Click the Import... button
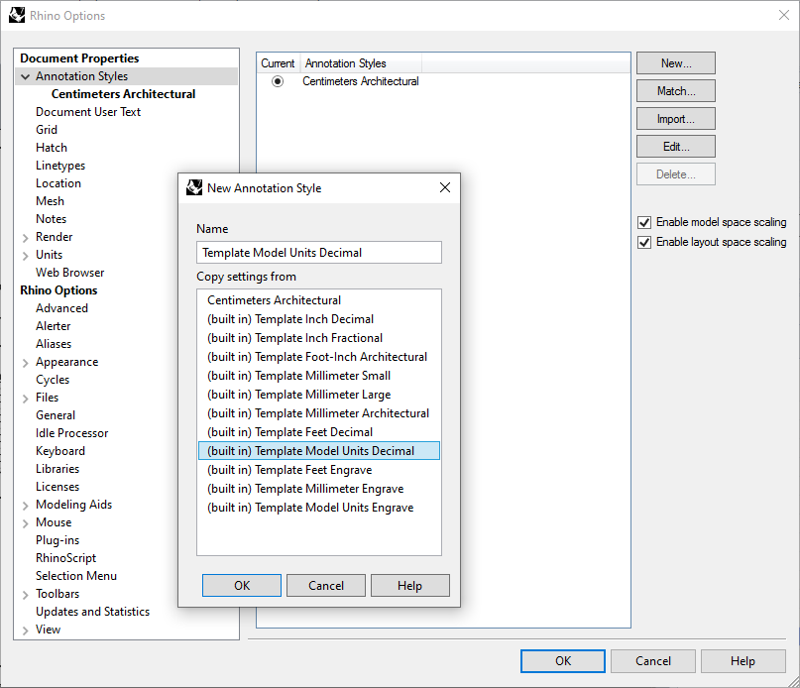 coord(675,119)
